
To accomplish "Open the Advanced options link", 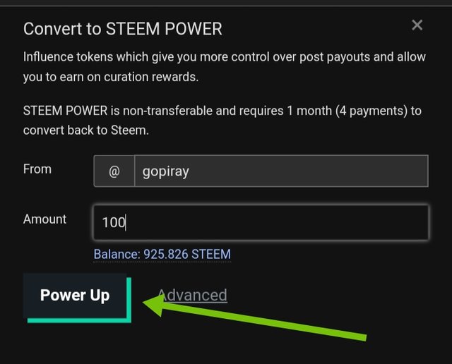I will [x=192, y=295].
